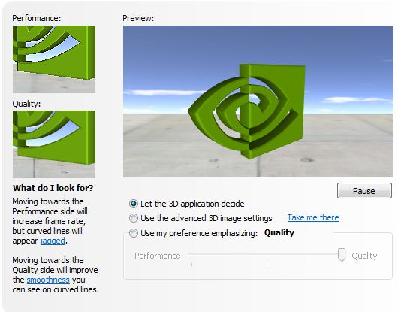Click the "Performance:" label above the thumbnail

click(37, 18)
